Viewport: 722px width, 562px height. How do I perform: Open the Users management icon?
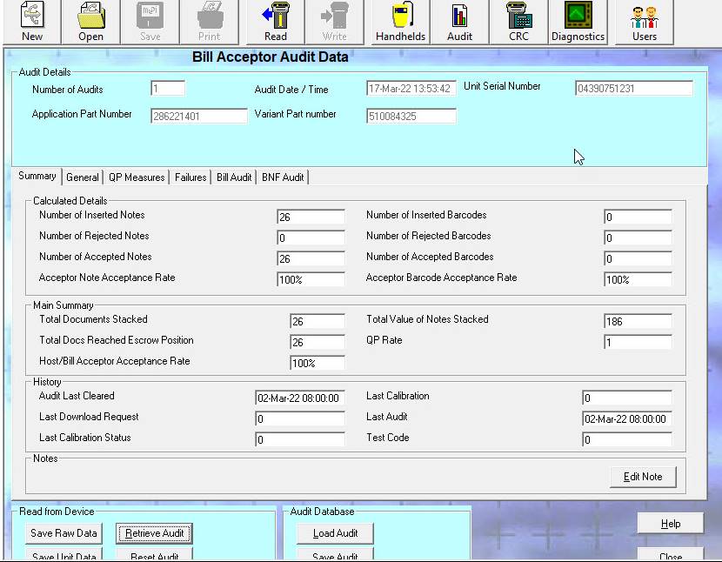click(644, 22)
